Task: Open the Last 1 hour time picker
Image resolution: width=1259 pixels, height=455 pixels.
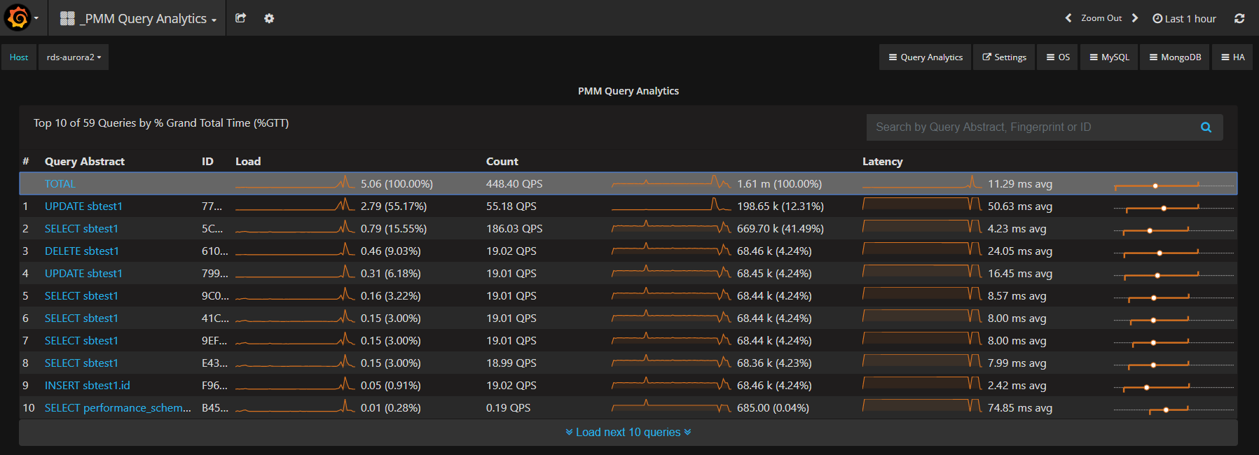Action: point(1185,18)
